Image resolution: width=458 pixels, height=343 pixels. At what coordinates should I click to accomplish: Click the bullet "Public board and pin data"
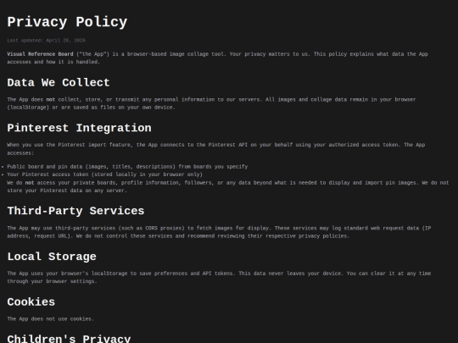coord(127,167)
